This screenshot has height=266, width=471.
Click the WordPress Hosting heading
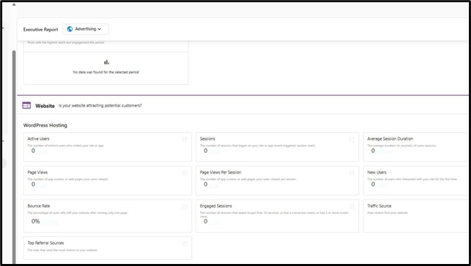point(45,125)
